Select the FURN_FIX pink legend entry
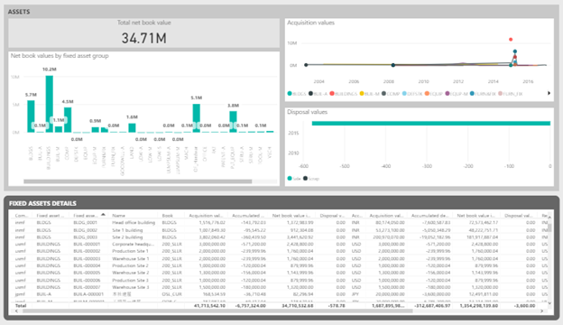 (511, 94)
